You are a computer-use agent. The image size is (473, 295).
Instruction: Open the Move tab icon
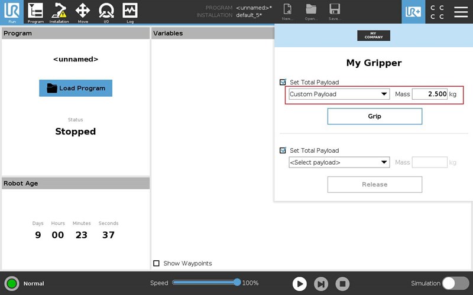tap(83, 11)
